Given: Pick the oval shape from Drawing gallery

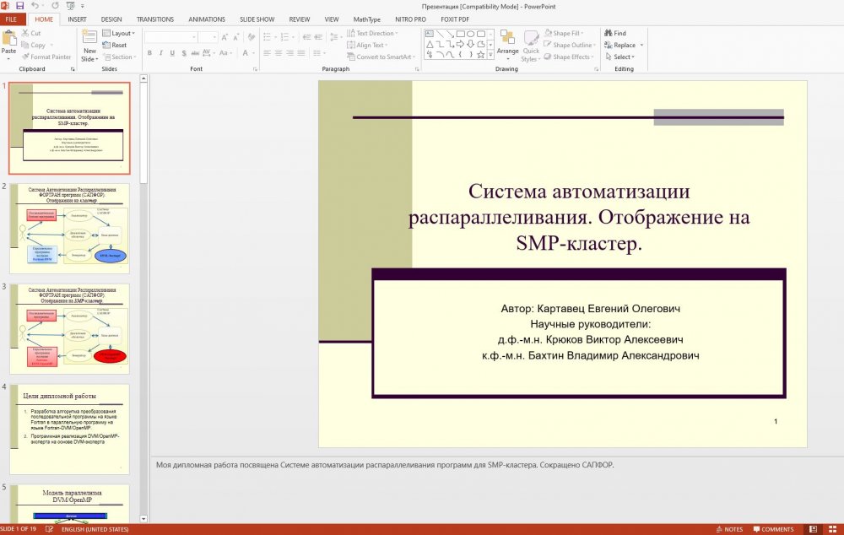Looking at the screenshot, I should 470,34.
